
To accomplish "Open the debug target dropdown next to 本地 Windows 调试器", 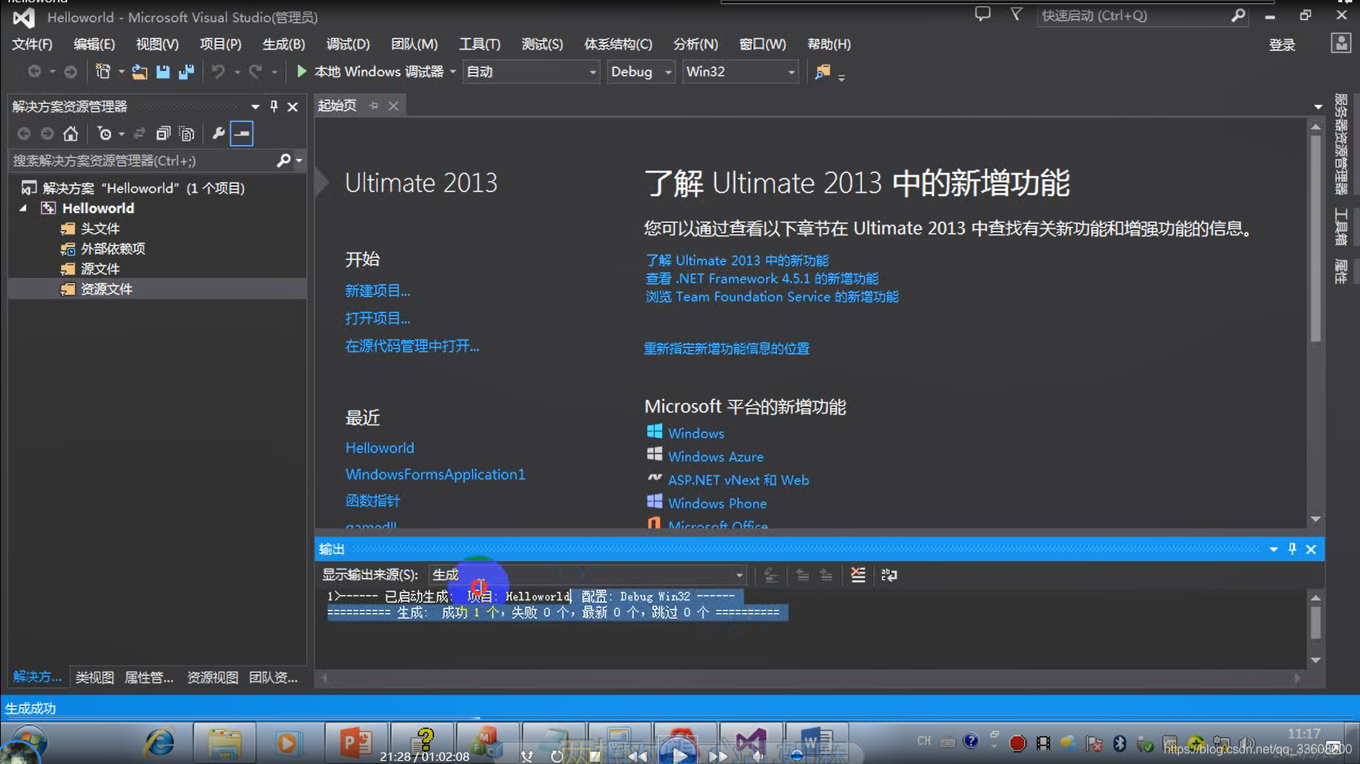I will (453, 72).
